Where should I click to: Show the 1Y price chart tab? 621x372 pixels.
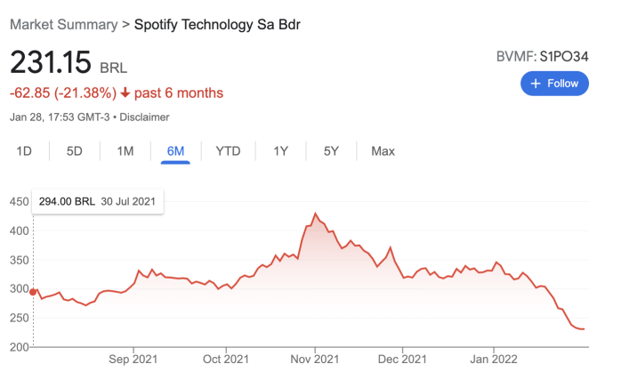[280, 151]
